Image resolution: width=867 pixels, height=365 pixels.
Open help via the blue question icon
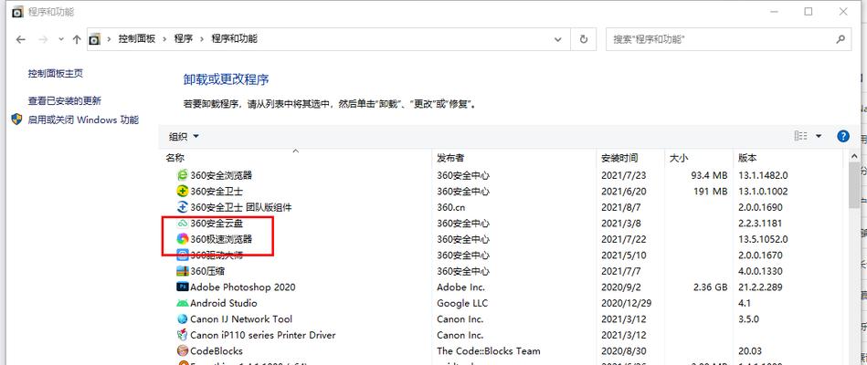843,136
